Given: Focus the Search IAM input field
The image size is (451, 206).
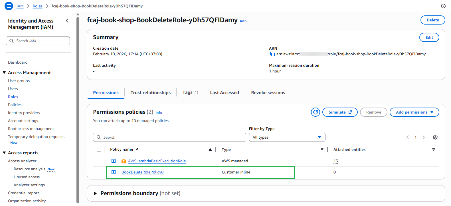Looking at the screenshot, I should 38,41.
